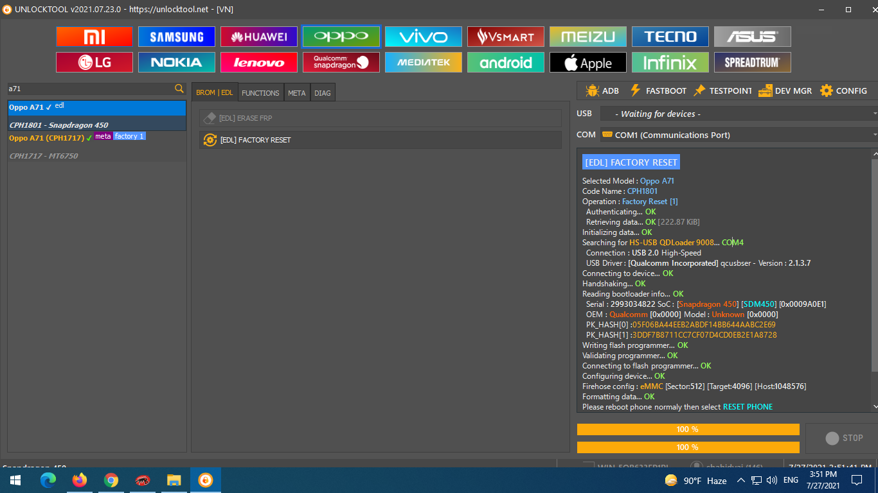This screenshot has width=878, height=493.
Task: Choose the Lenovo brand tile
Action: point(259,62)
